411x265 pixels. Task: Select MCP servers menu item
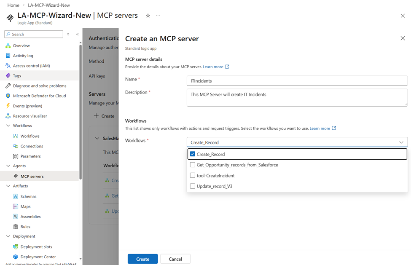[x=39, y=176]
